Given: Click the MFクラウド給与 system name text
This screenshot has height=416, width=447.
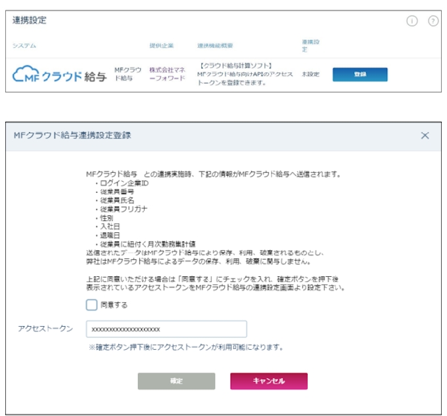Looking at the screenshot, I should 126,74.
